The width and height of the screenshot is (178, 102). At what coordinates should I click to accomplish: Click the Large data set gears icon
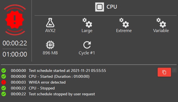point(87,23)
